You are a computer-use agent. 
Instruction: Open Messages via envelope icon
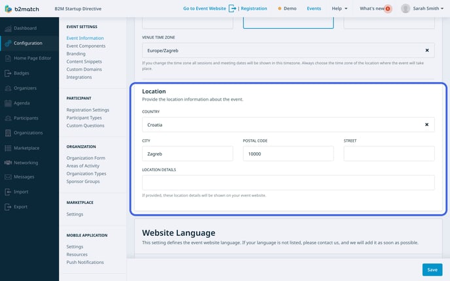(8, 177)
